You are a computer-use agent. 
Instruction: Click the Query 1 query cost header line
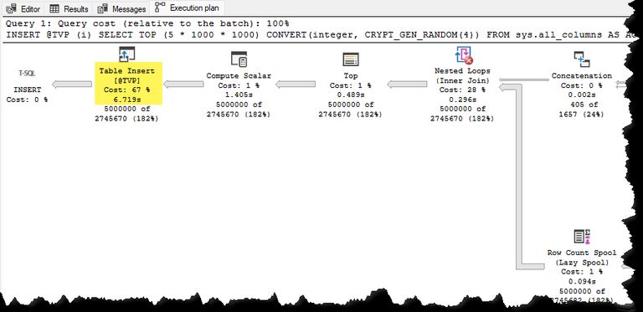(147, 23)
